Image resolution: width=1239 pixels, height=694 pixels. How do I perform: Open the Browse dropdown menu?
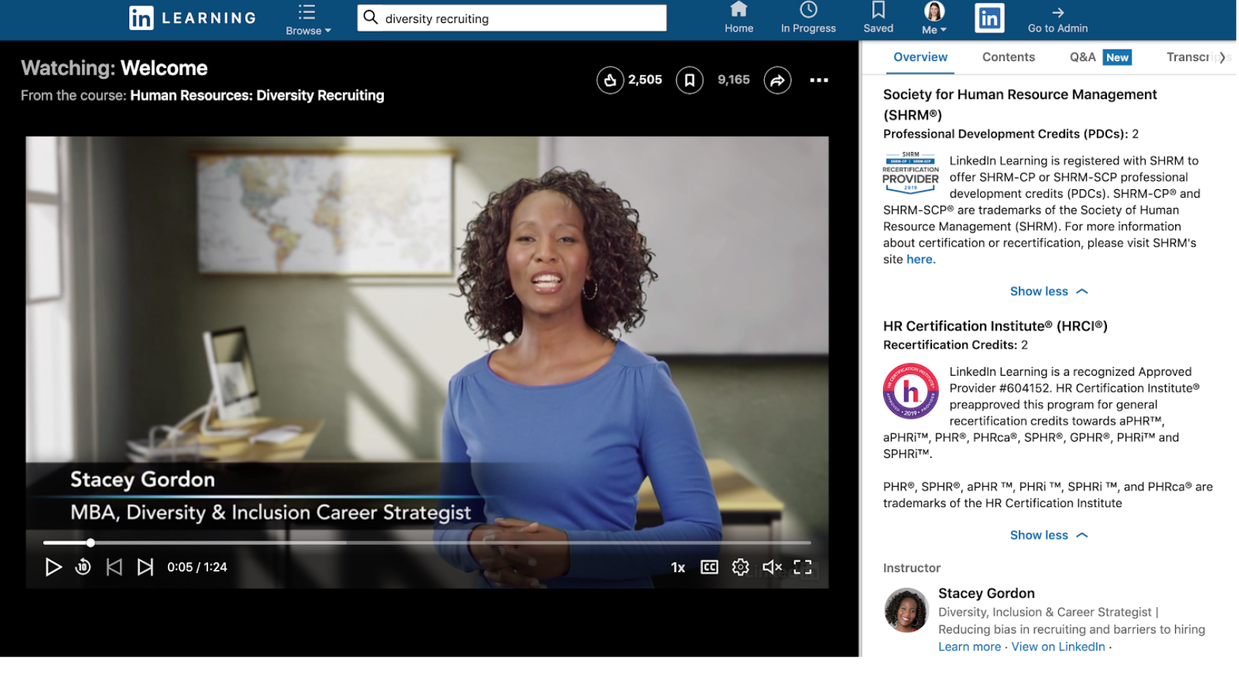(308, 20)
